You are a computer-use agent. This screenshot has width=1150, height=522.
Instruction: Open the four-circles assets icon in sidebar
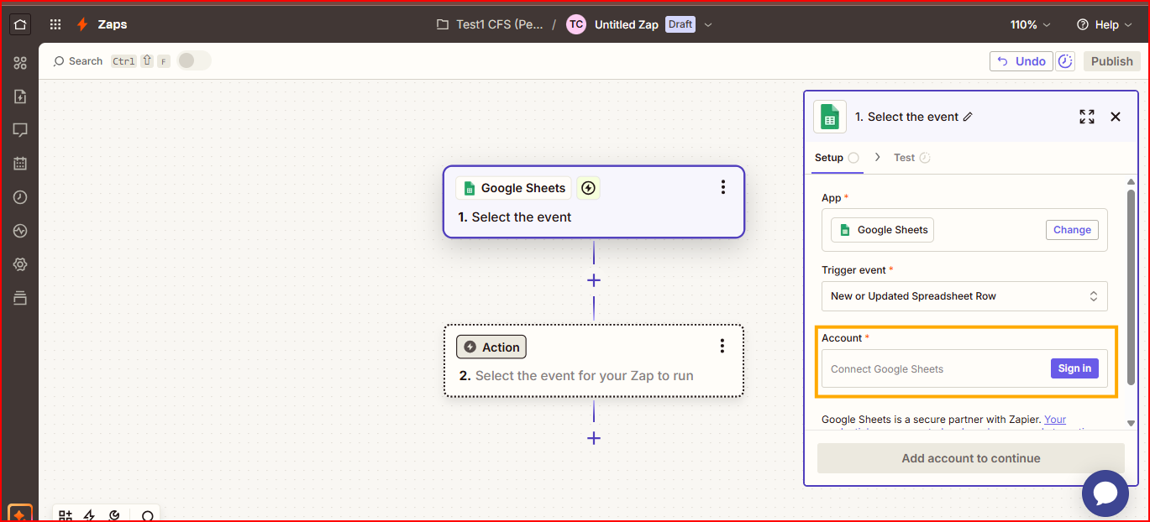[x=20, y=63]
